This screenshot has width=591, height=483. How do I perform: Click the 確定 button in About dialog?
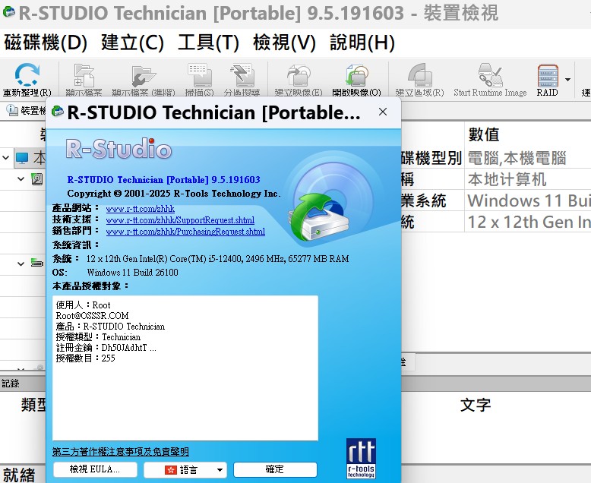275,469
